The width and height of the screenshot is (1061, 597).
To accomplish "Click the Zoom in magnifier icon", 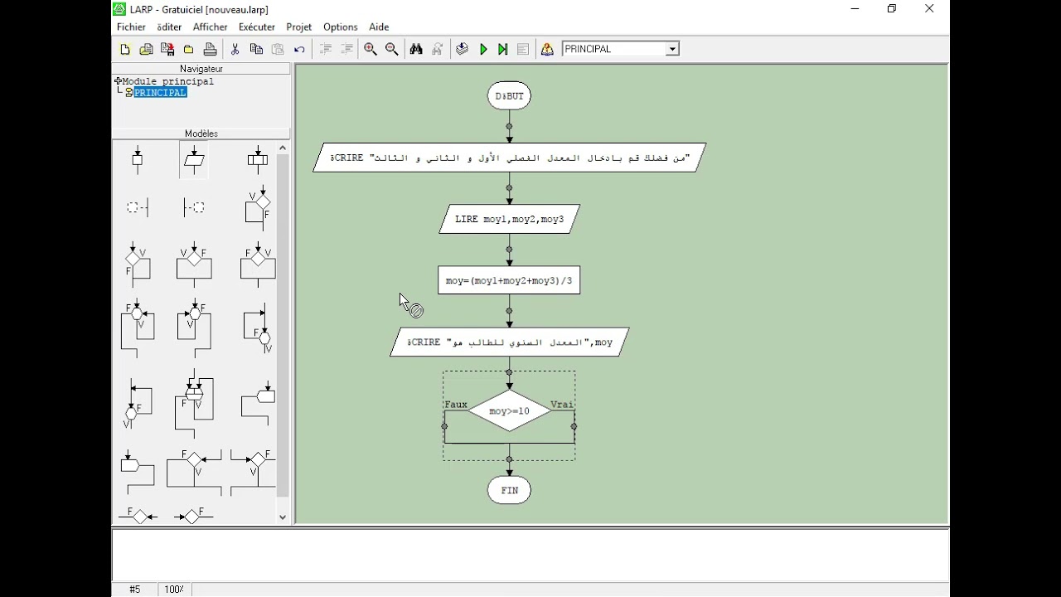I will pyautogui.click(x=371, y=49).
